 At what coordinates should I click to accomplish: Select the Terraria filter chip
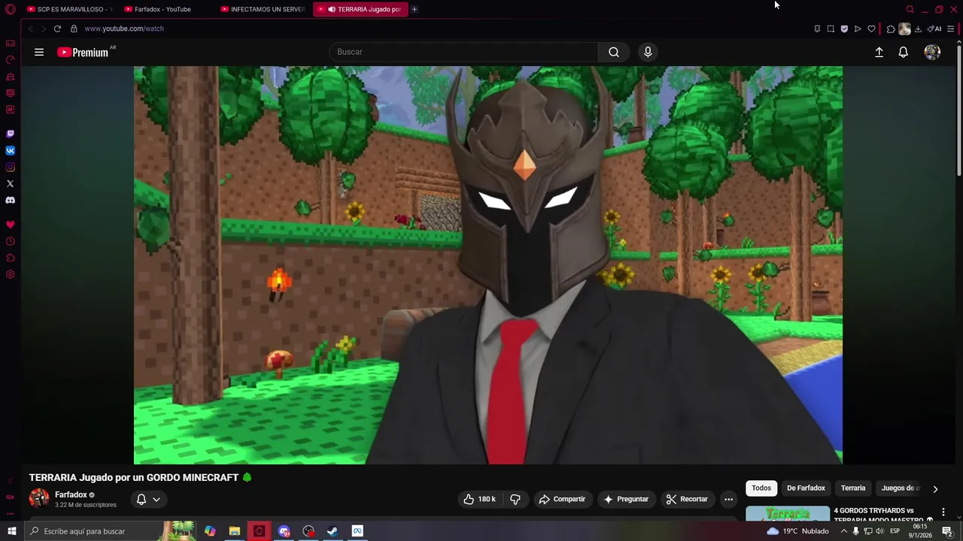click(x=853, y=488)
